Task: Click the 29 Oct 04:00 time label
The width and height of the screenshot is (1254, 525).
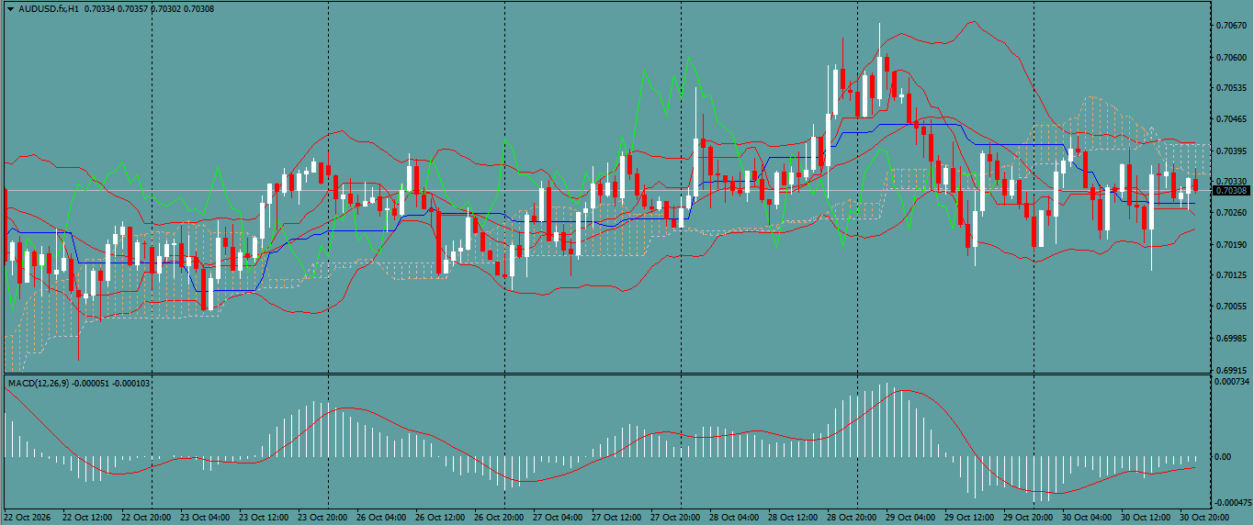Action: [x=910, y=518]
